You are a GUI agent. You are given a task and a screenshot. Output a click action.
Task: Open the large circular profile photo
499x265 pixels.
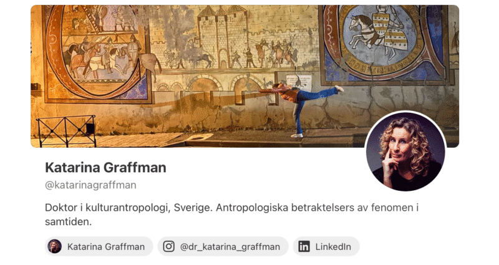405,152
